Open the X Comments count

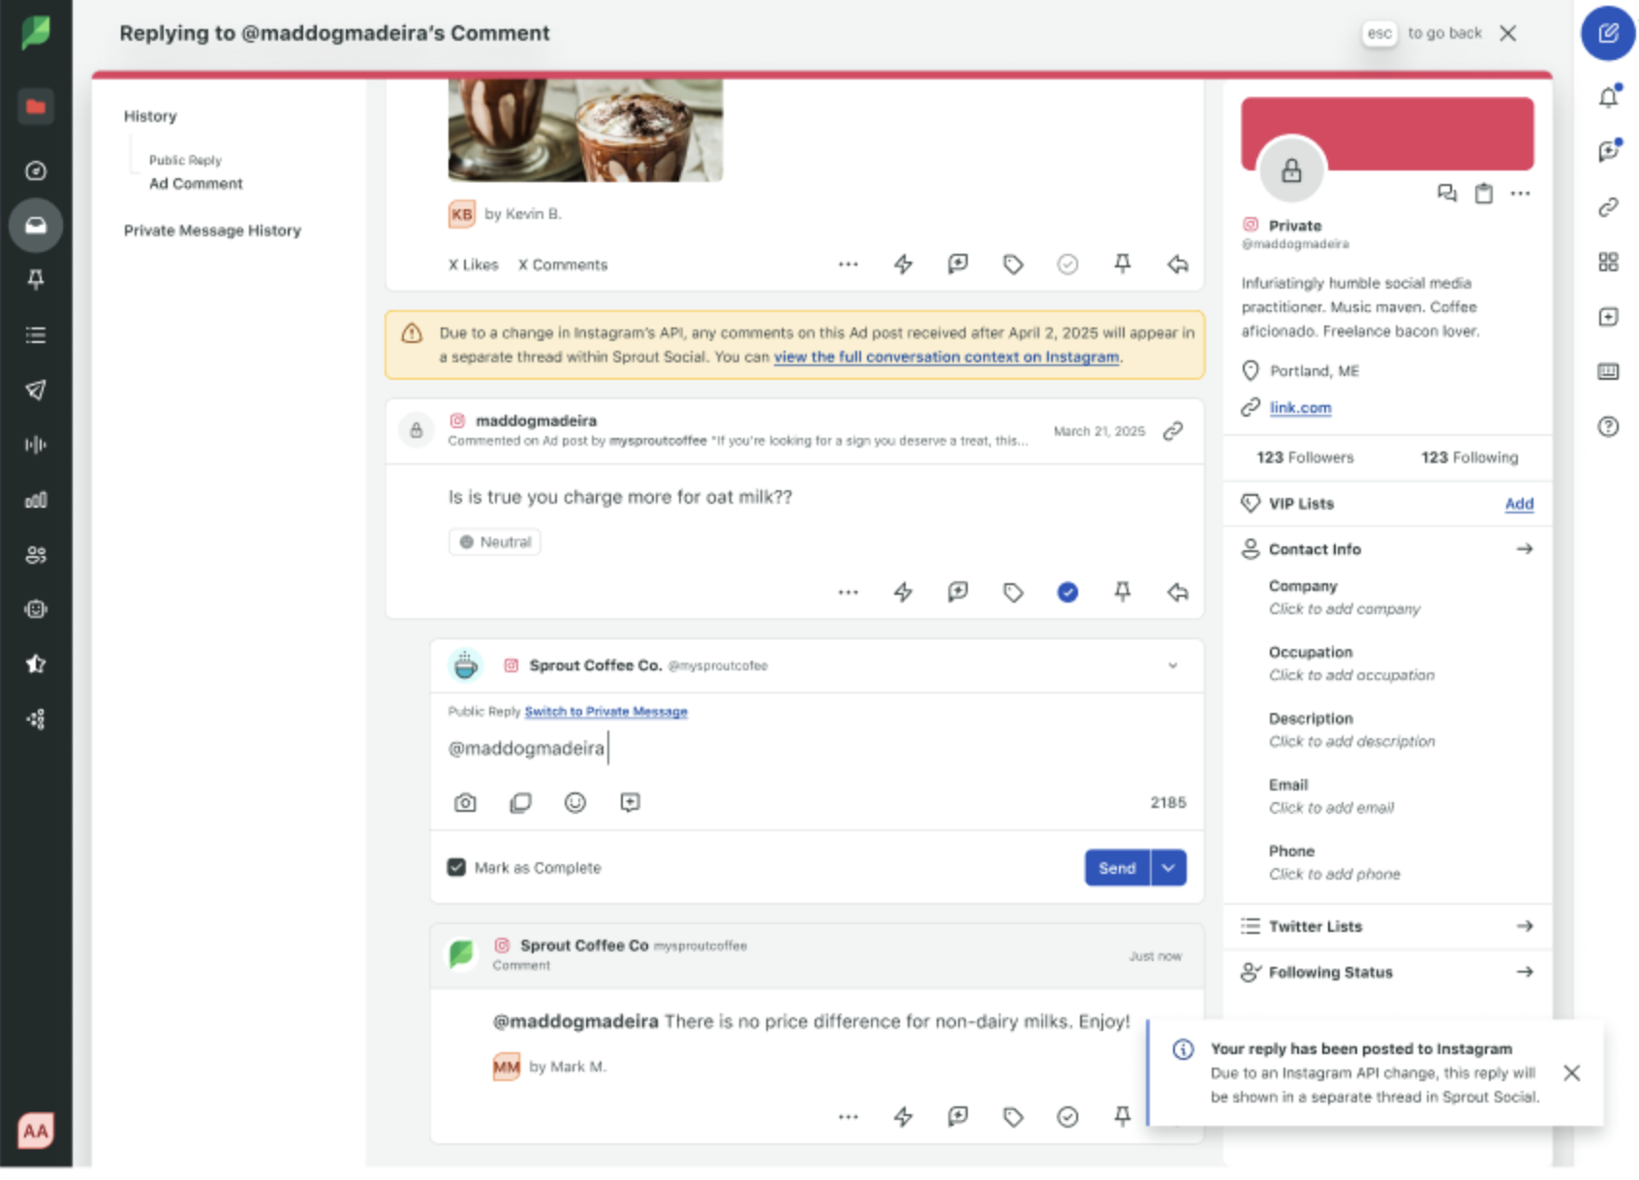coord(563,265)
